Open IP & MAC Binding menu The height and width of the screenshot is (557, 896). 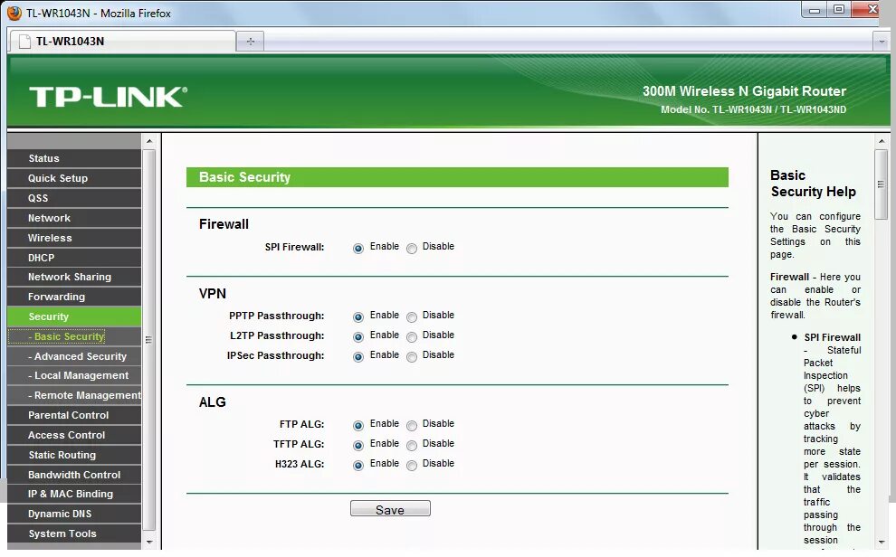pos(74,494)
